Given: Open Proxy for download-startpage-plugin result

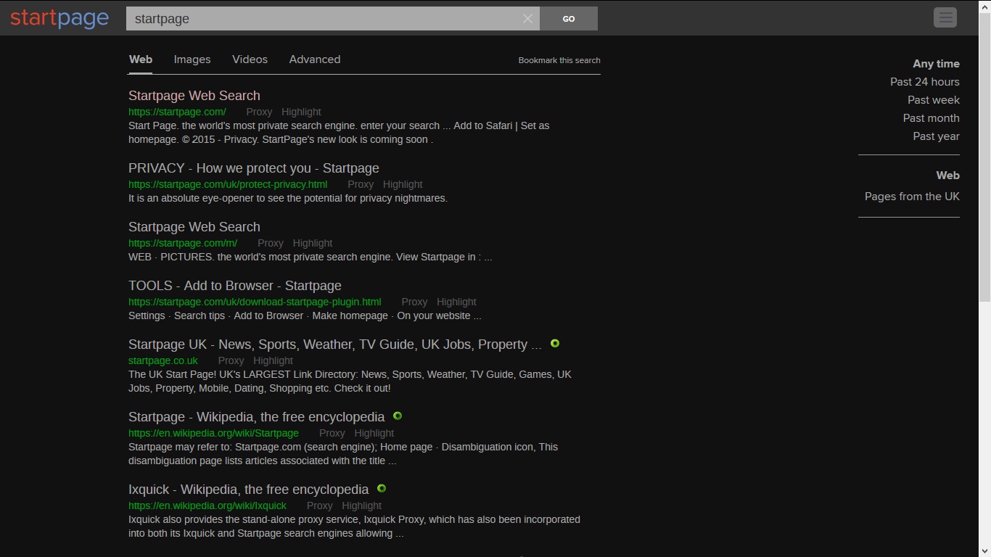Looking at the screenshot, I should tap(414, 302).
